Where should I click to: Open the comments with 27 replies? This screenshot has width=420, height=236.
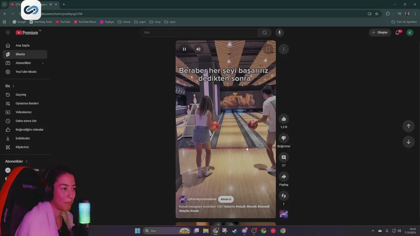point(284,157)
